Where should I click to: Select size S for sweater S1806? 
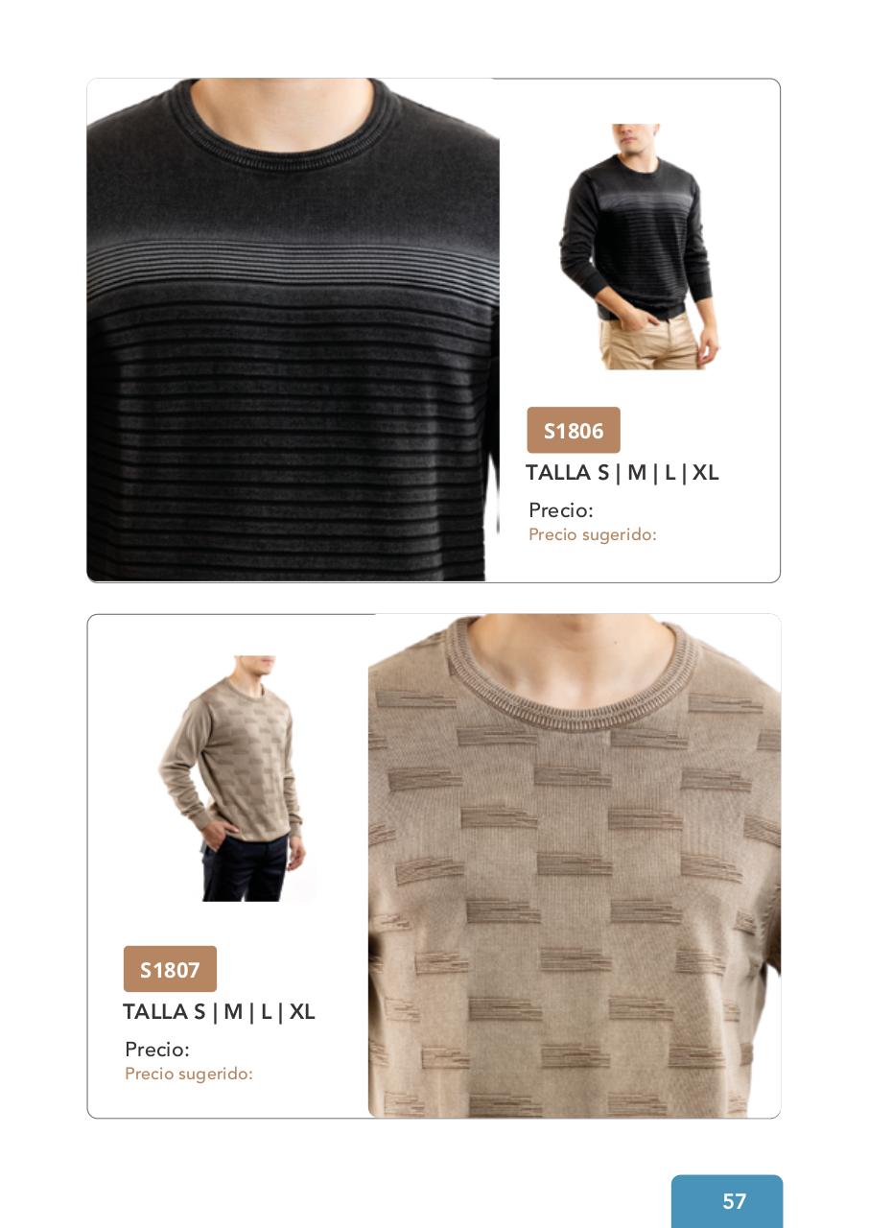point(602,473)
